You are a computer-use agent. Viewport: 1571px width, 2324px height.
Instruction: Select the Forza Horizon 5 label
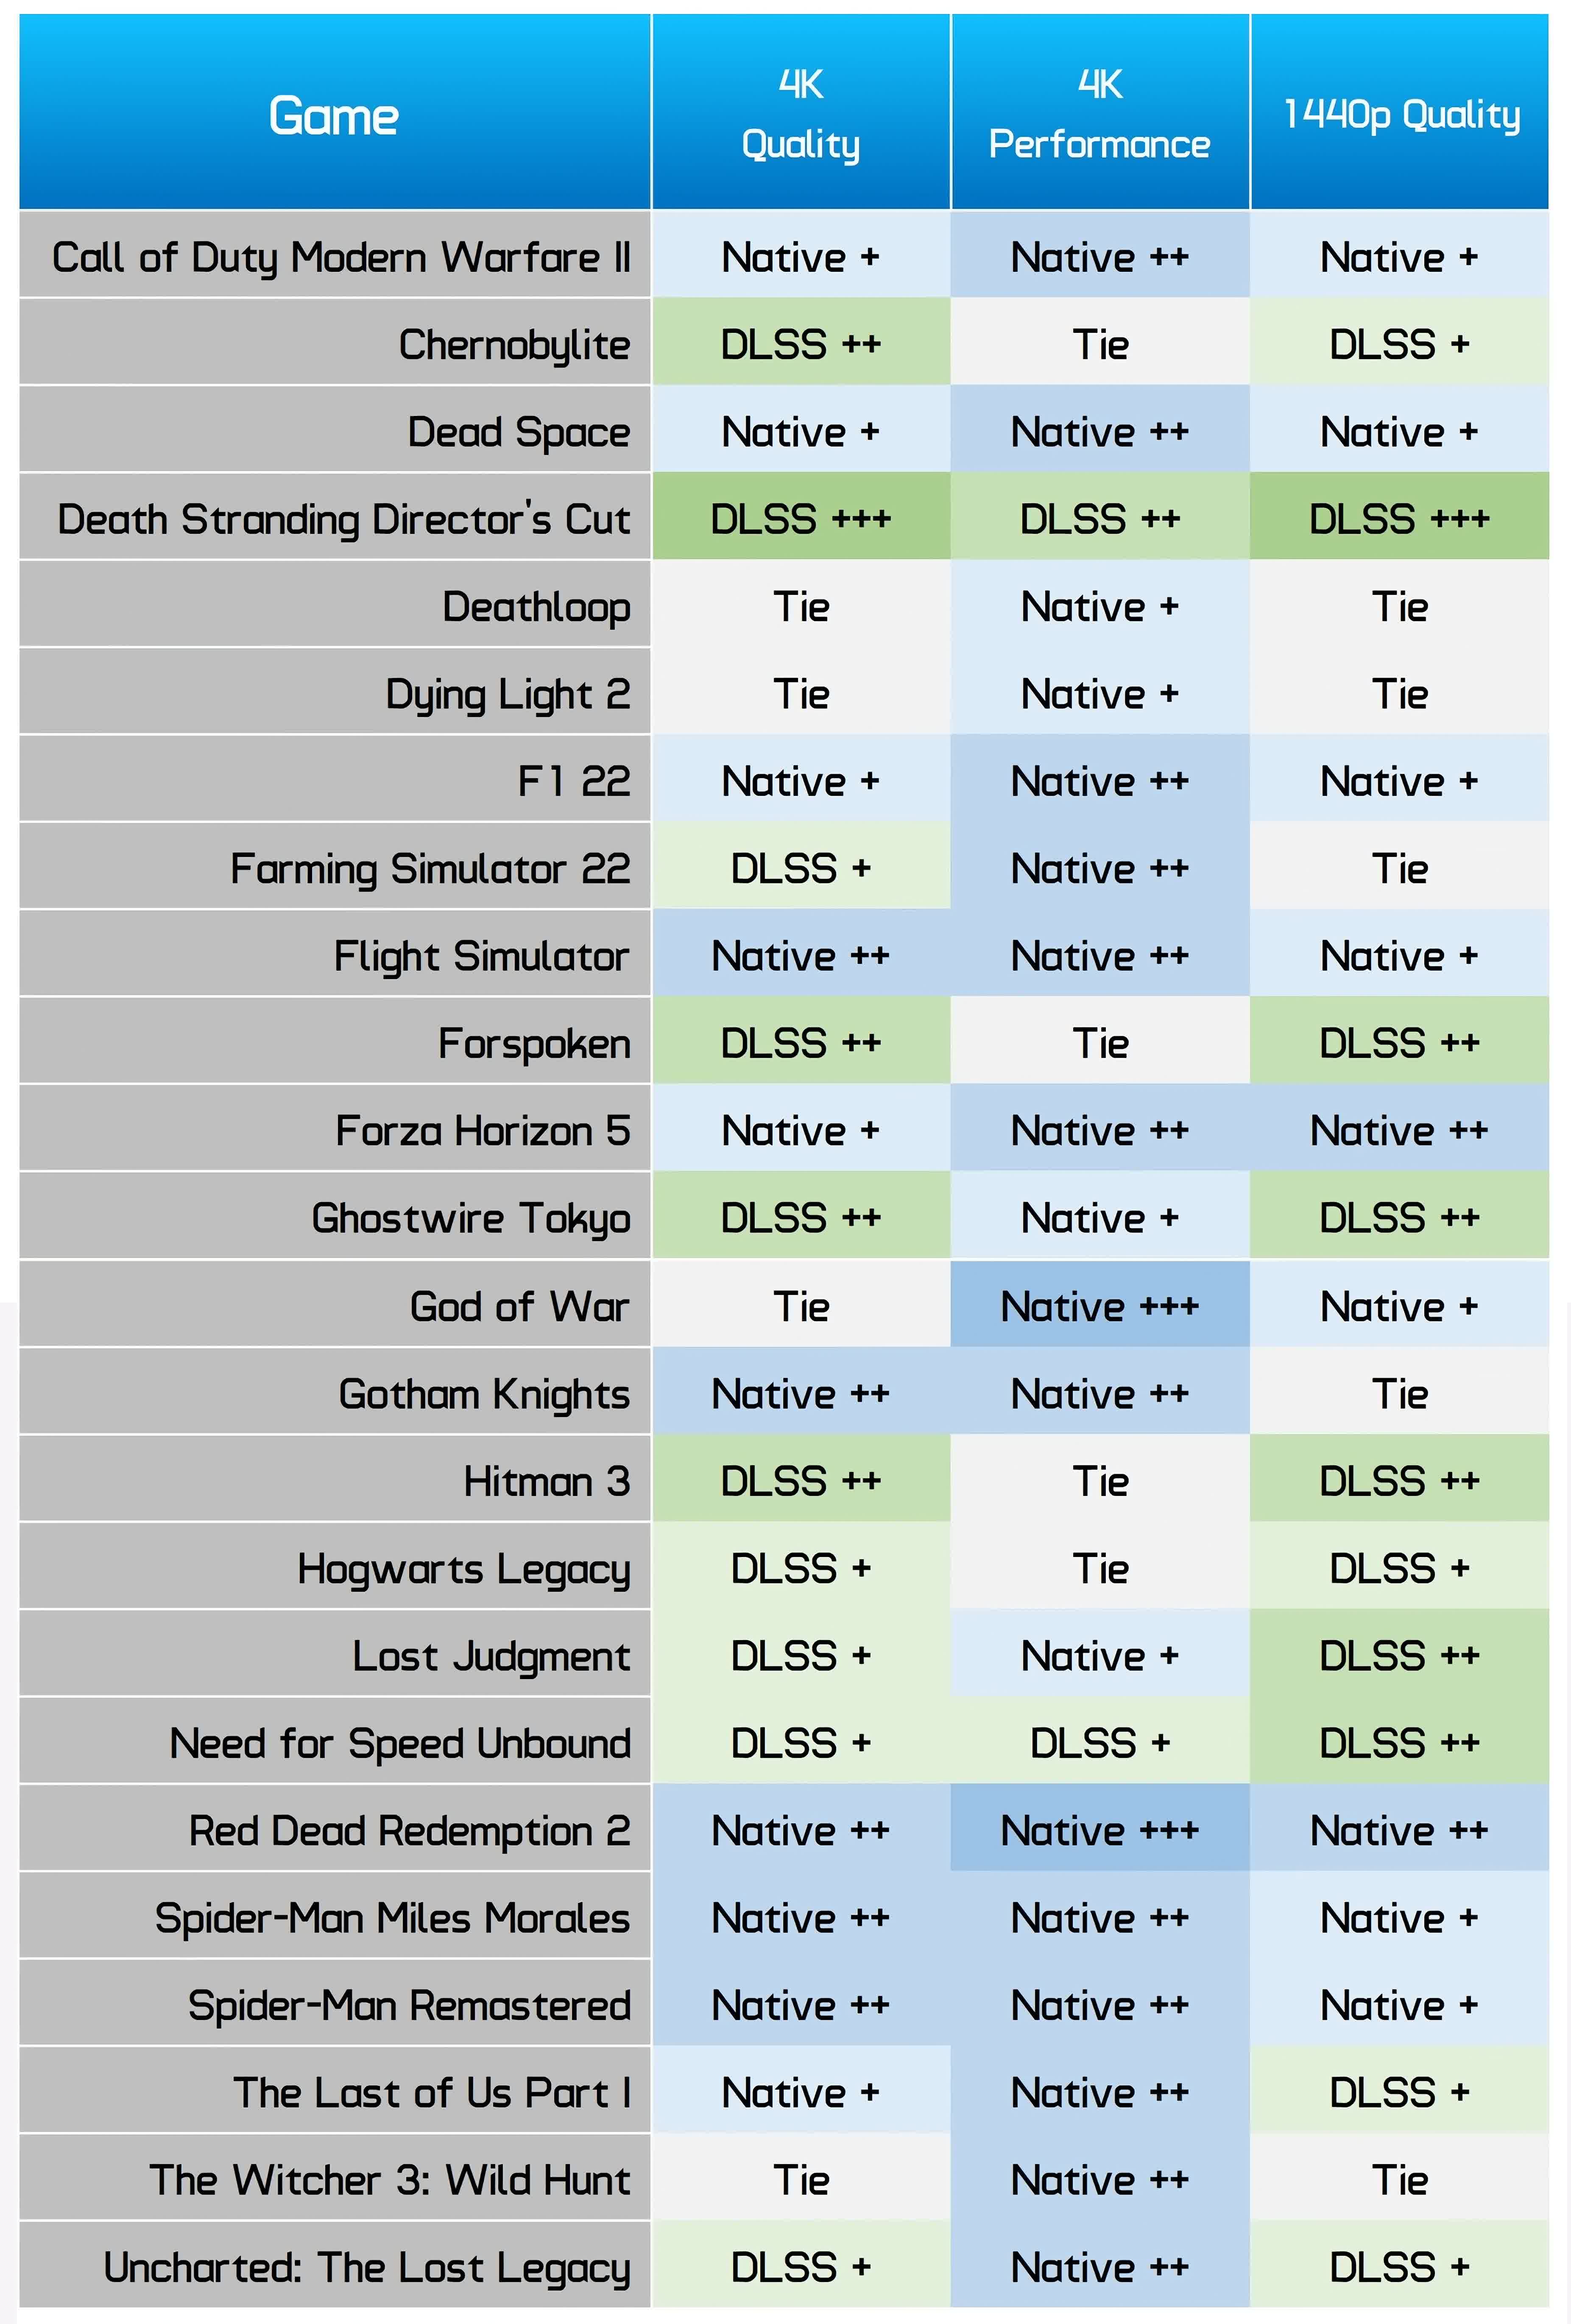point(483,1131)
